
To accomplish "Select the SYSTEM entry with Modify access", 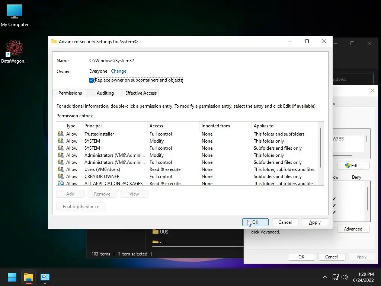I will (187, 141).
